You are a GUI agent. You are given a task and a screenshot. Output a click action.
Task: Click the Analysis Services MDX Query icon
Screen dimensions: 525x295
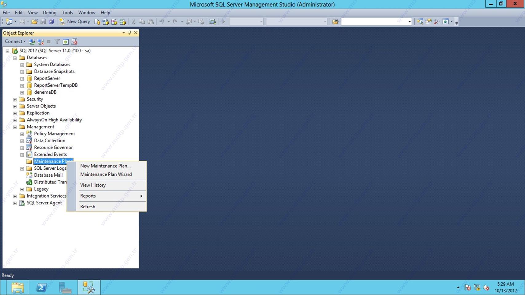105,22
